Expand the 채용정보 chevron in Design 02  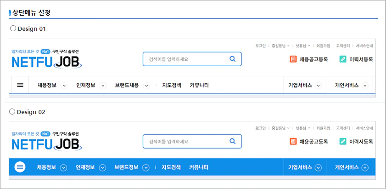tap(64, 167)
